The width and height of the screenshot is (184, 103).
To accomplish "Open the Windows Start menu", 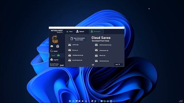I will click(70, 101).
